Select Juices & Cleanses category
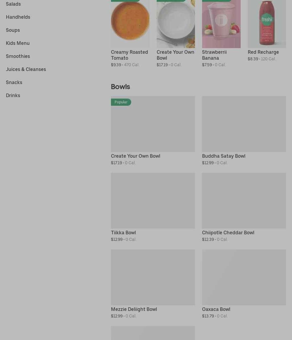Image resolution: width=292 pixels, height=340 pixels. pyautogui.click(x=26, y=69)
